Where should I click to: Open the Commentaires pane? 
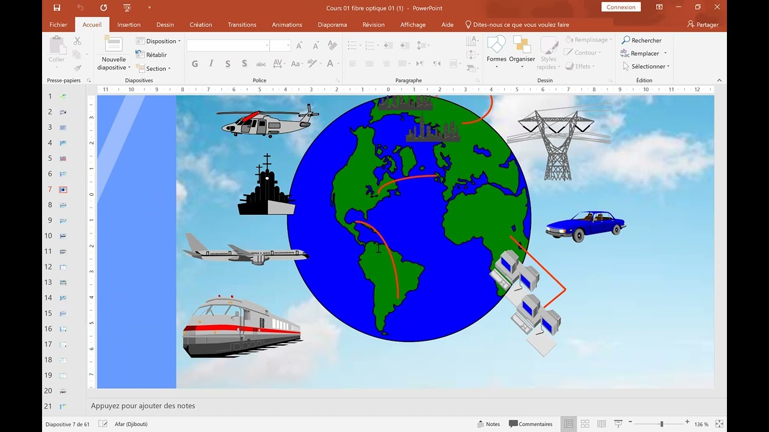coord(530,424)
